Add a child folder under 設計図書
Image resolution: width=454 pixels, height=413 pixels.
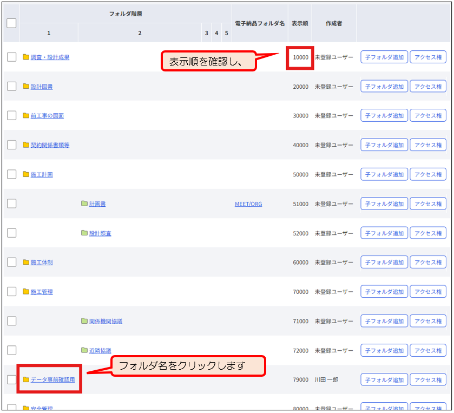coord(384,86)
